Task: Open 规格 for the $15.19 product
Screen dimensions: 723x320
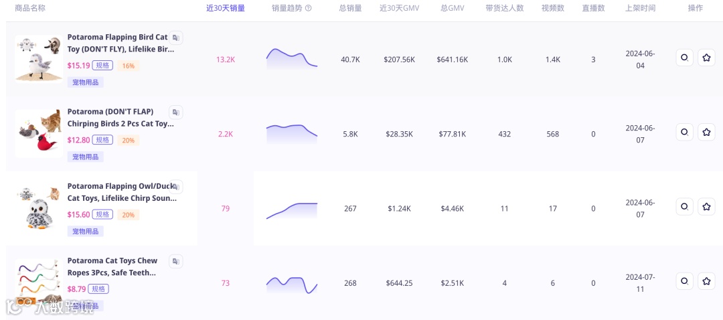Action: click(102, 66)
